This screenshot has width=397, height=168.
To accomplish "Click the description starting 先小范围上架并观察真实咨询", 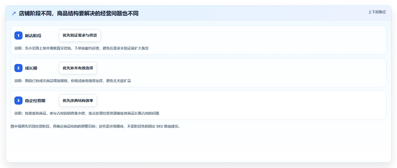I will click(x=81, y=48).
